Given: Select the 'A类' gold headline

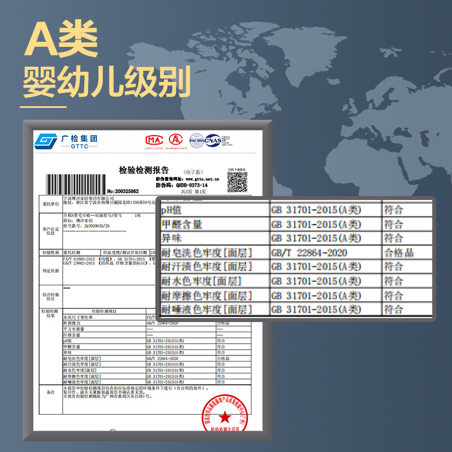Looking at the screenshot, I should pos(61,38).
